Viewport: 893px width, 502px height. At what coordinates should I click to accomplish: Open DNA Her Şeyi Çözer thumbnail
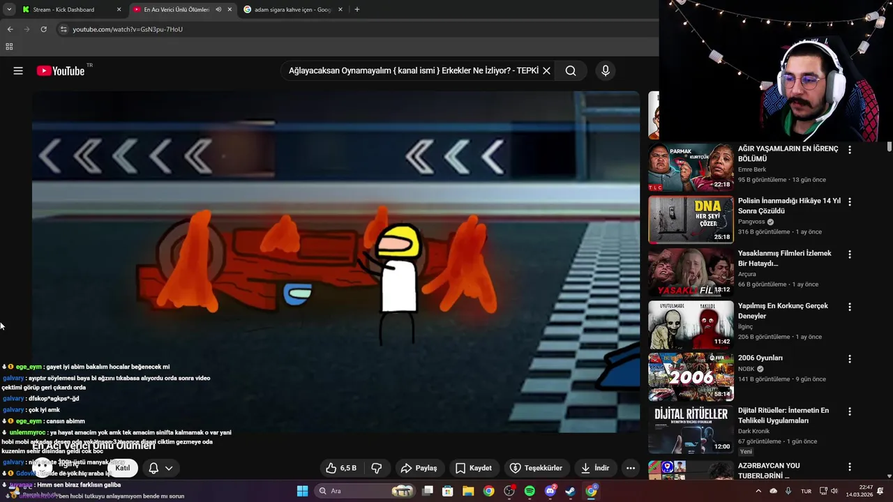point(691,220)
